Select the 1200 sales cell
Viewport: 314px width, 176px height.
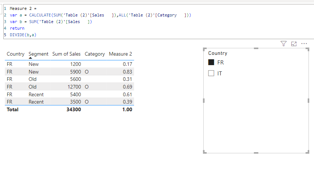coord(75,64)
